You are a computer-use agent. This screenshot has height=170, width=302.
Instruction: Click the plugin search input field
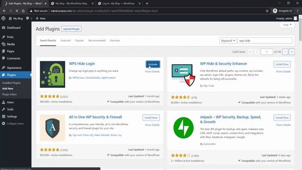[265, 41]
